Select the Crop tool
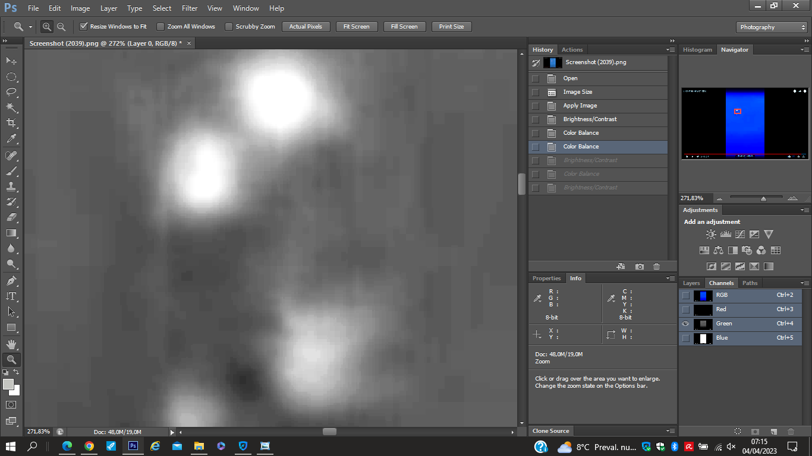 (11, 123)
